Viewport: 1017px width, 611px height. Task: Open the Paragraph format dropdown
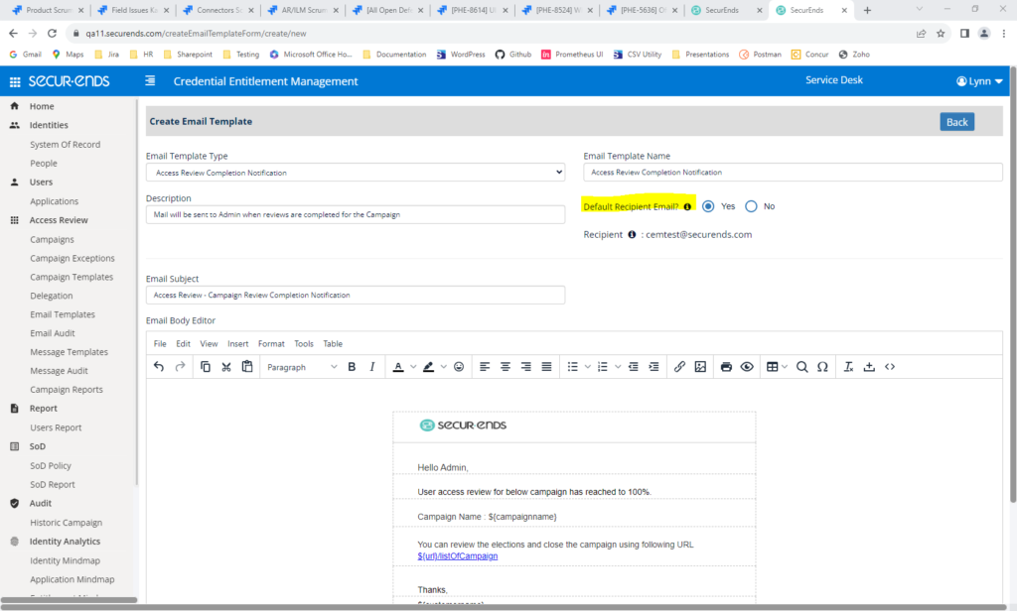pos(302,367)
